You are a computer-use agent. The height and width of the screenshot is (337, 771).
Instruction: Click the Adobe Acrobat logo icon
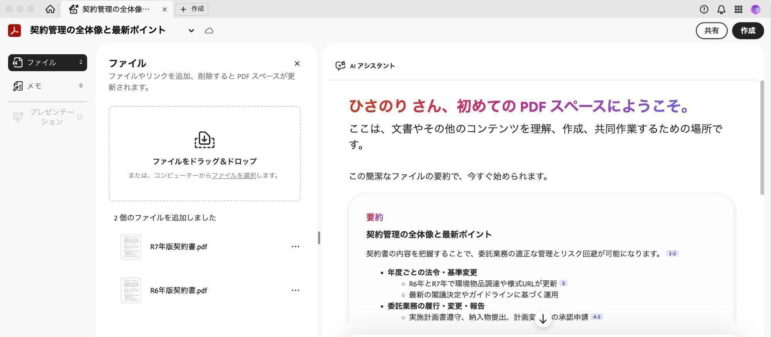coord(15,30)
